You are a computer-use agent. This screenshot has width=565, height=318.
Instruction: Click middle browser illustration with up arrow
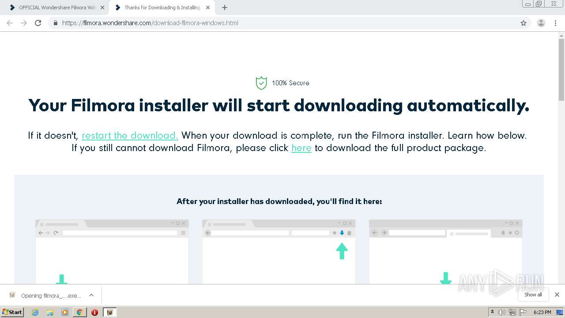click(279, 252)
